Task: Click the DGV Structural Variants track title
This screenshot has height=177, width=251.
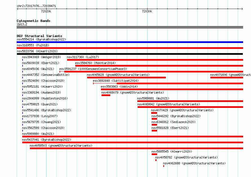Action: pyautogui.click(x=39, y=36)
